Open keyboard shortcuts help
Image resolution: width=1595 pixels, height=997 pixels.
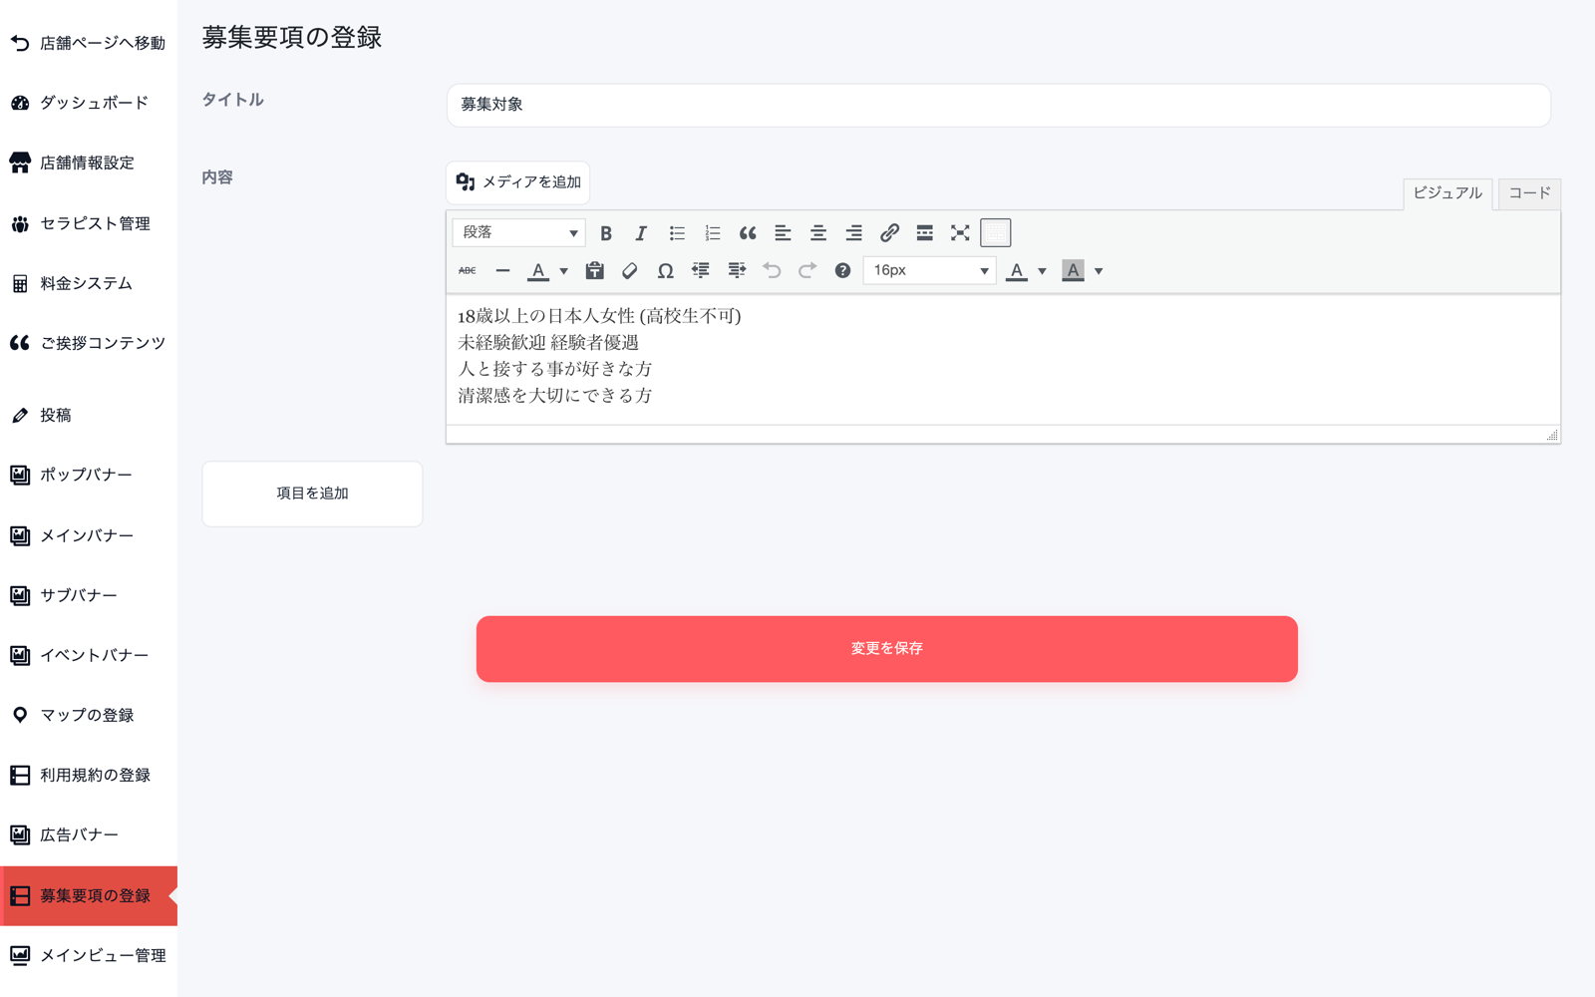pyautogui.click(x=842, y=270)
